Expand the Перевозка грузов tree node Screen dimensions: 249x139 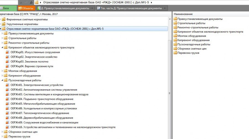pyautogui.click(x=2, y=137)
